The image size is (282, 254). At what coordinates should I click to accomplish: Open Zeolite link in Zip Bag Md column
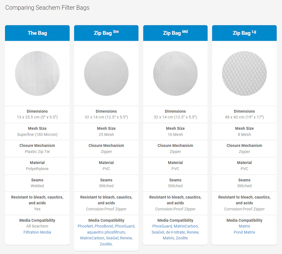182,238
